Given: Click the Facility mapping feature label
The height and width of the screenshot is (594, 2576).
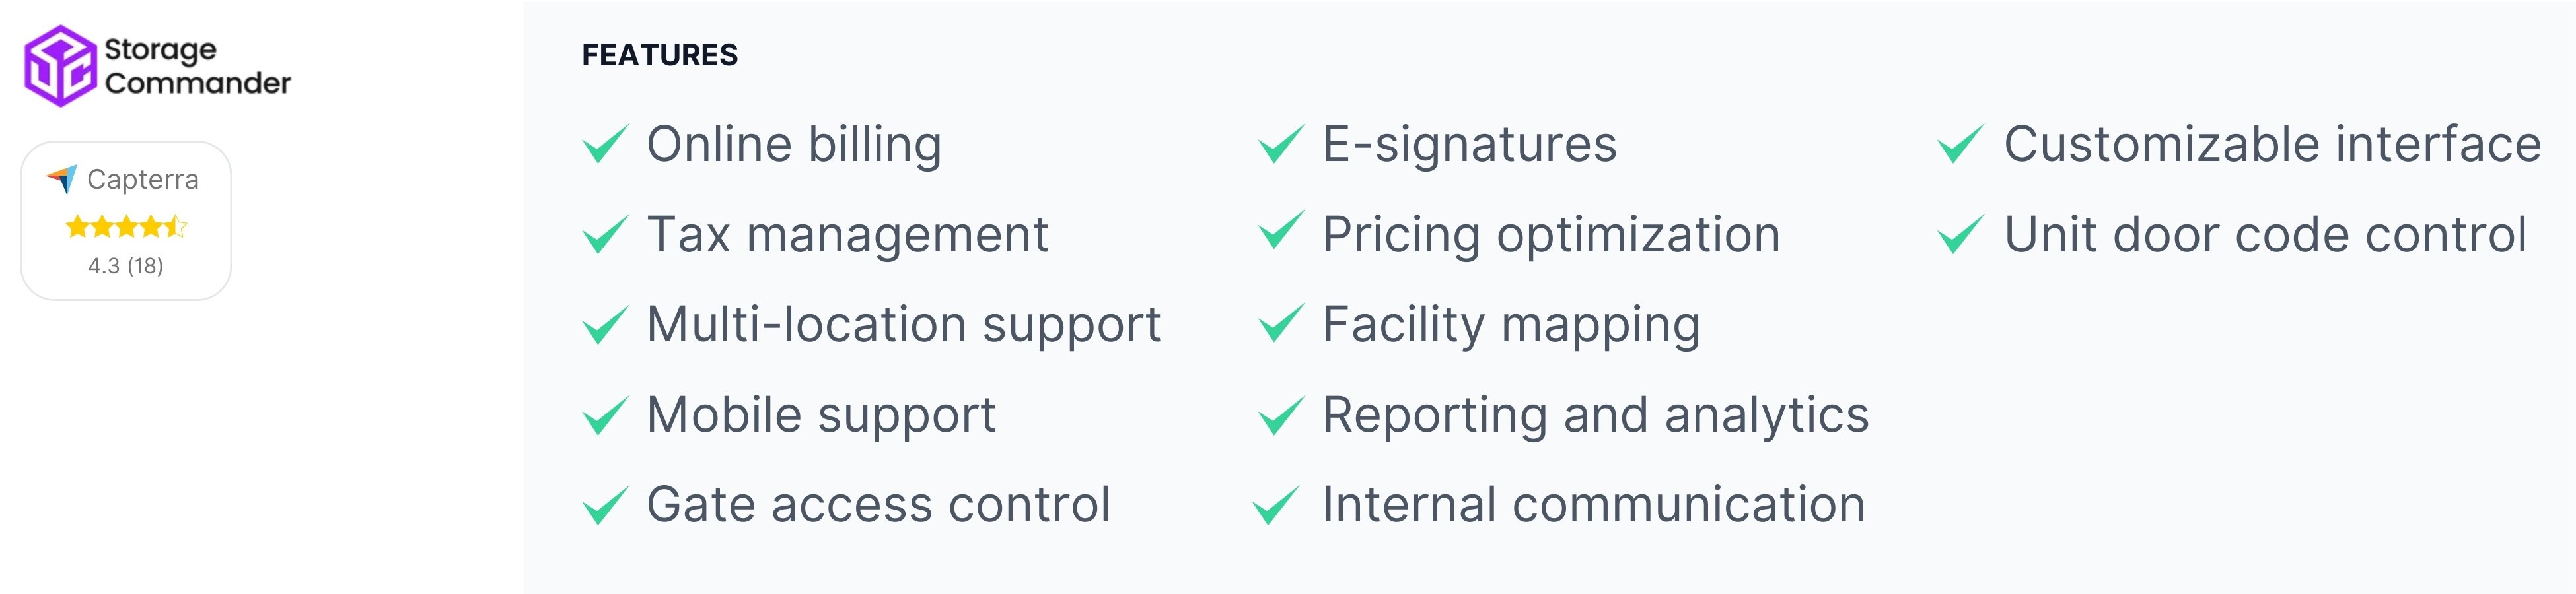Looking at the screenshot, I should pos(1511,325).
